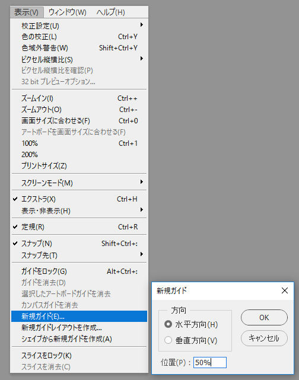
Task: Choose 新規ガイドレイアウトを作成...
Action: click(x=79, y=328)
